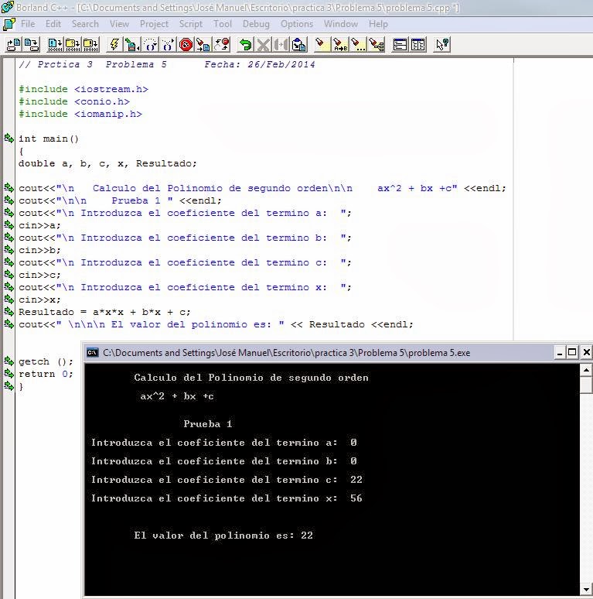This screenshot has width=593, height=599.
Task: Click the single window layout toolbar icon
Action: tap(400, 45)
